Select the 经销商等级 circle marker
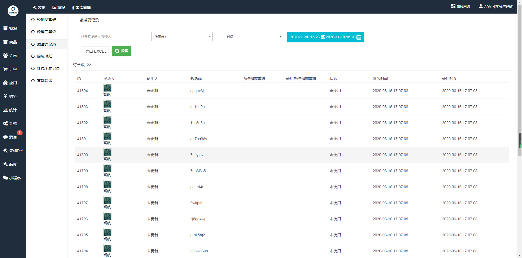522x258 pixels. click(33, 32)
